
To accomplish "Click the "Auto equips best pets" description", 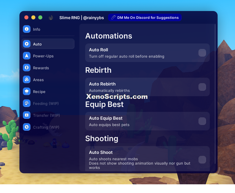I will (x=109, y=125).
